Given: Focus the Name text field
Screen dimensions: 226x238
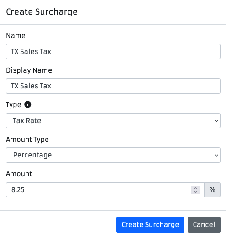Looking at the screenshot, I should [x=113, y=51].
